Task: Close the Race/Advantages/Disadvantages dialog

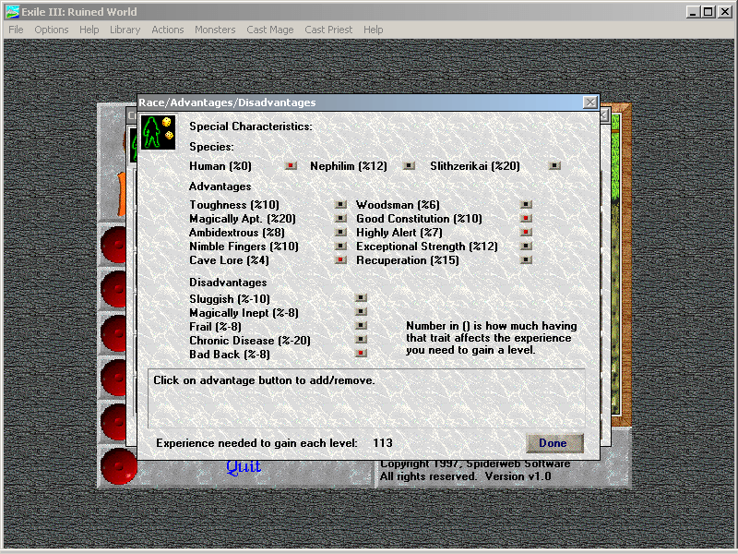Action: (x=590, y=102)
